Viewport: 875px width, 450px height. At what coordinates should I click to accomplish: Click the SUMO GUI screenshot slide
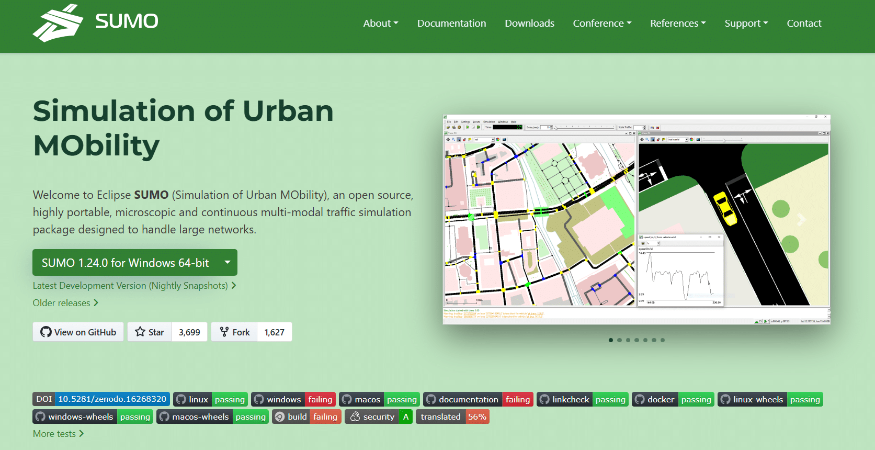pyautogui.click(x=637, y=219)
